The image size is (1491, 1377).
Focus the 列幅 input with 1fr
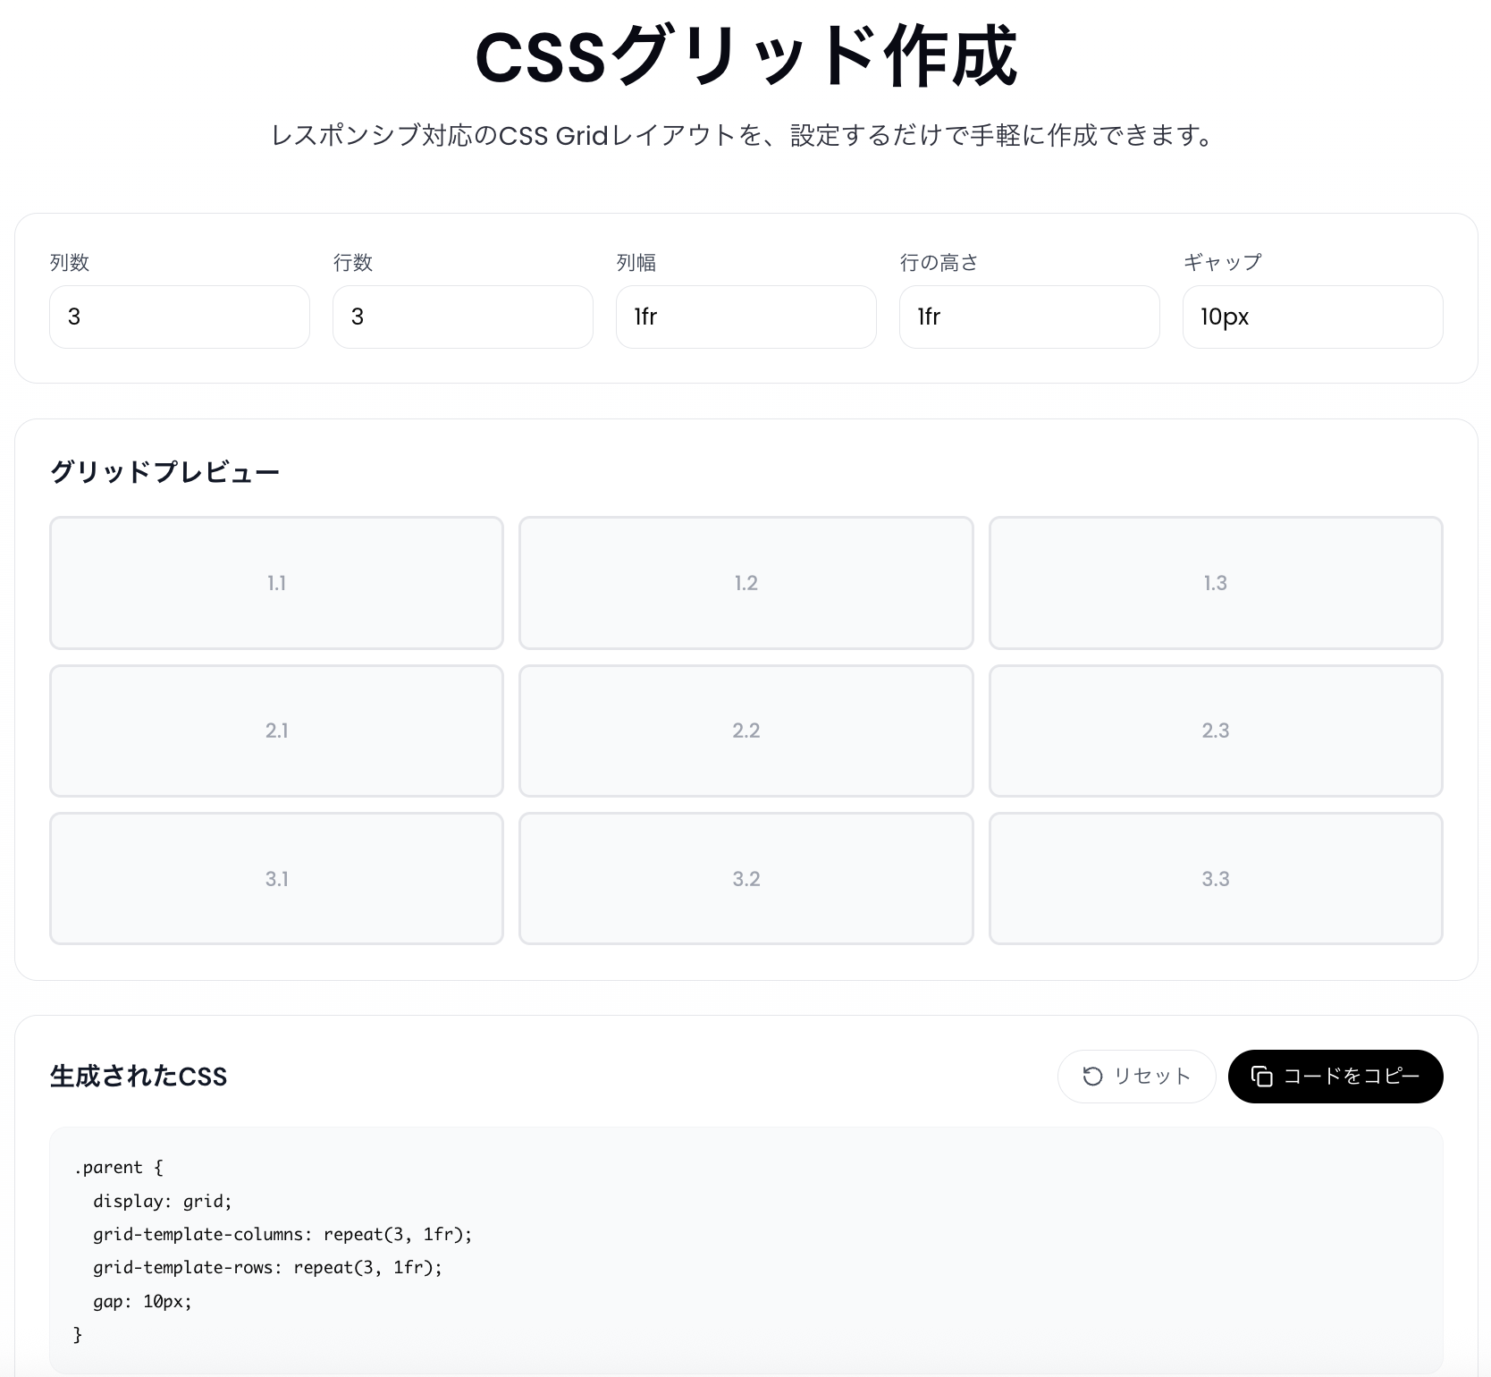tap(746, 317)
